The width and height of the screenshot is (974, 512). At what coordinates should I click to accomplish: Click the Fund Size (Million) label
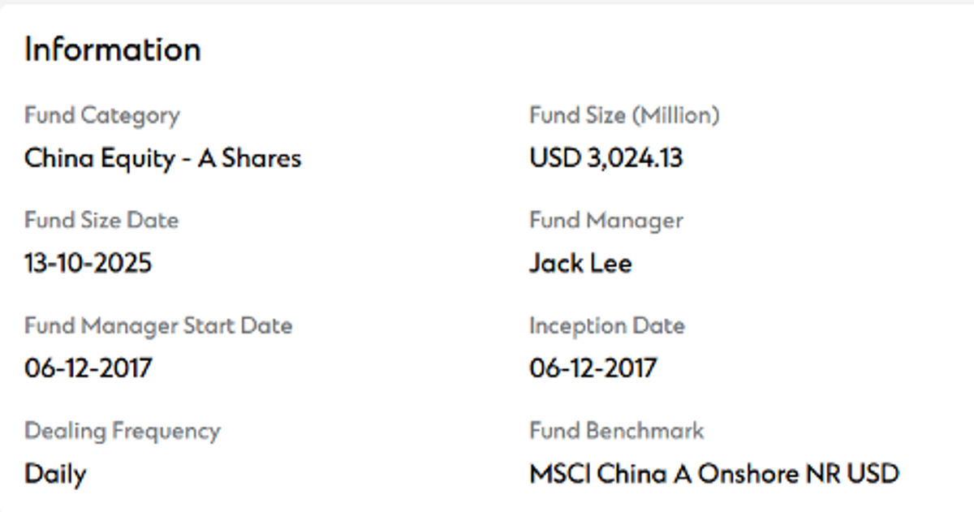tap(624, 115)
